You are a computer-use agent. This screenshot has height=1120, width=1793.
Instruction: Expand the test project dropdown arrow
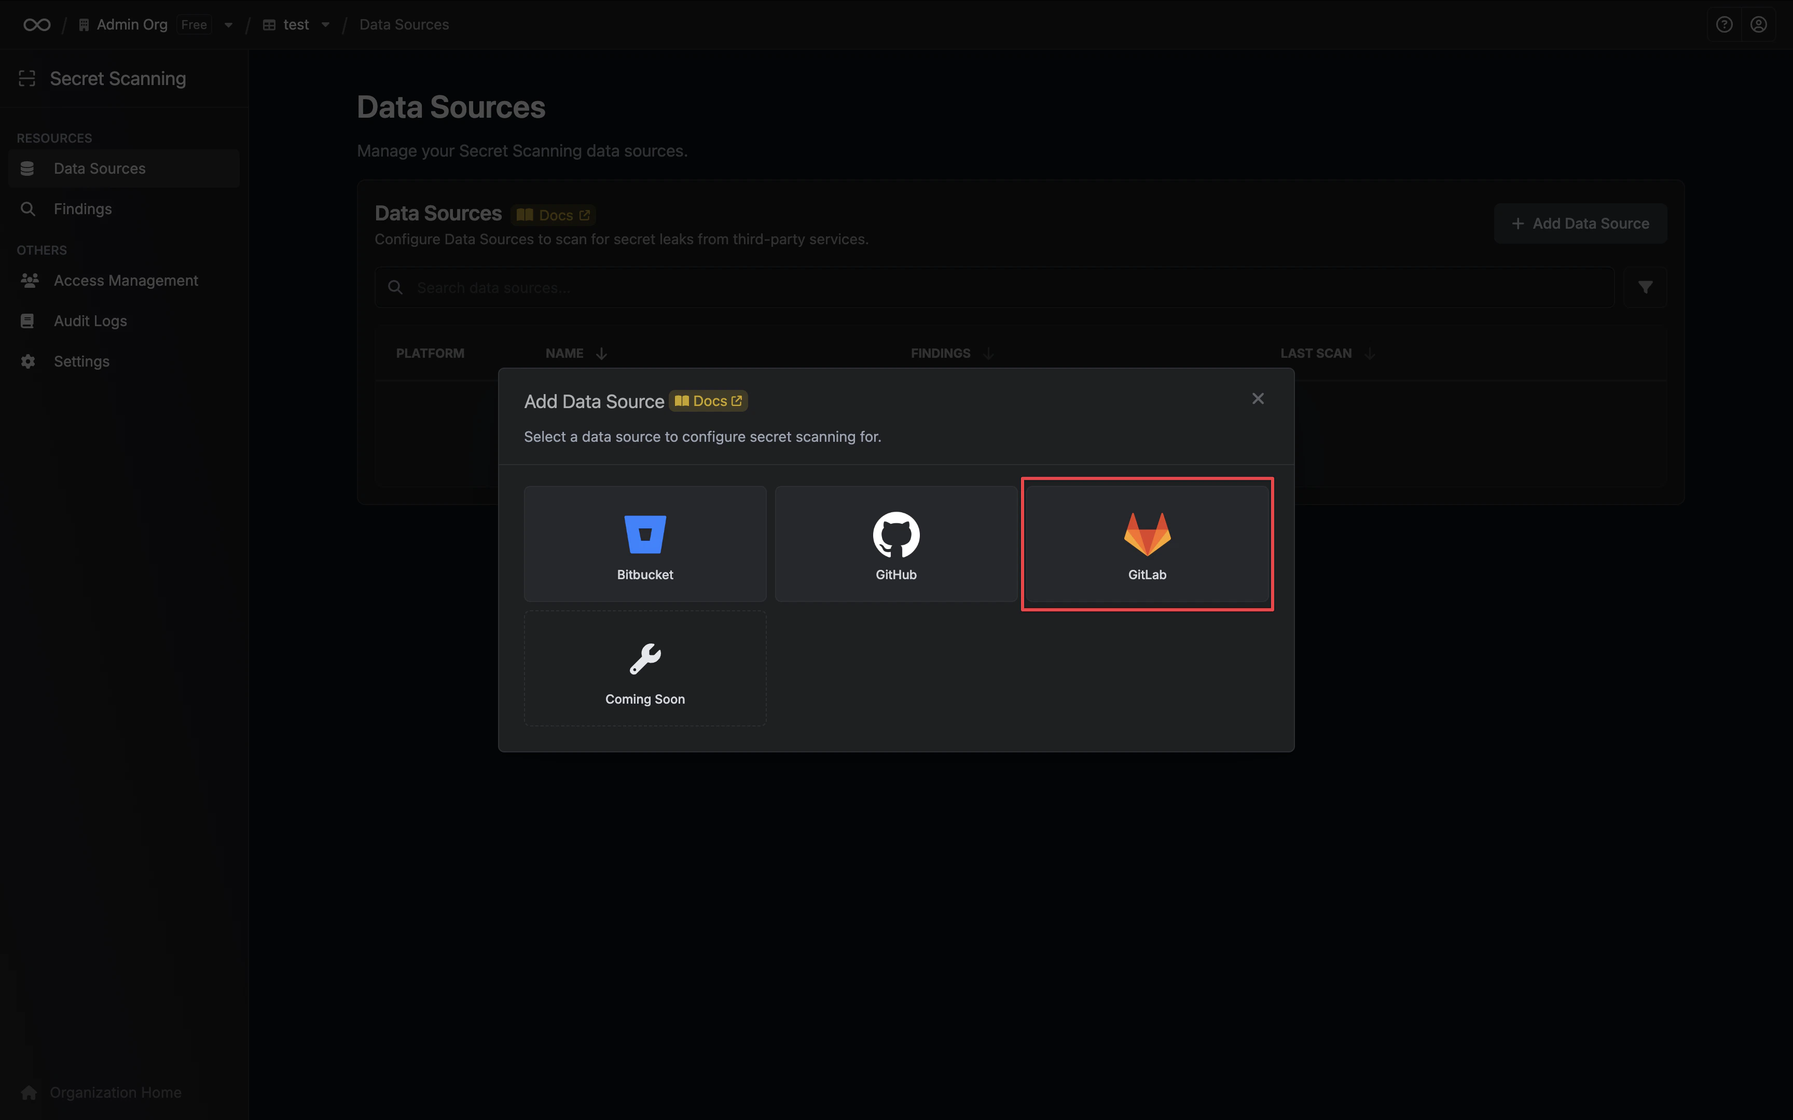(x=325, y=24)
